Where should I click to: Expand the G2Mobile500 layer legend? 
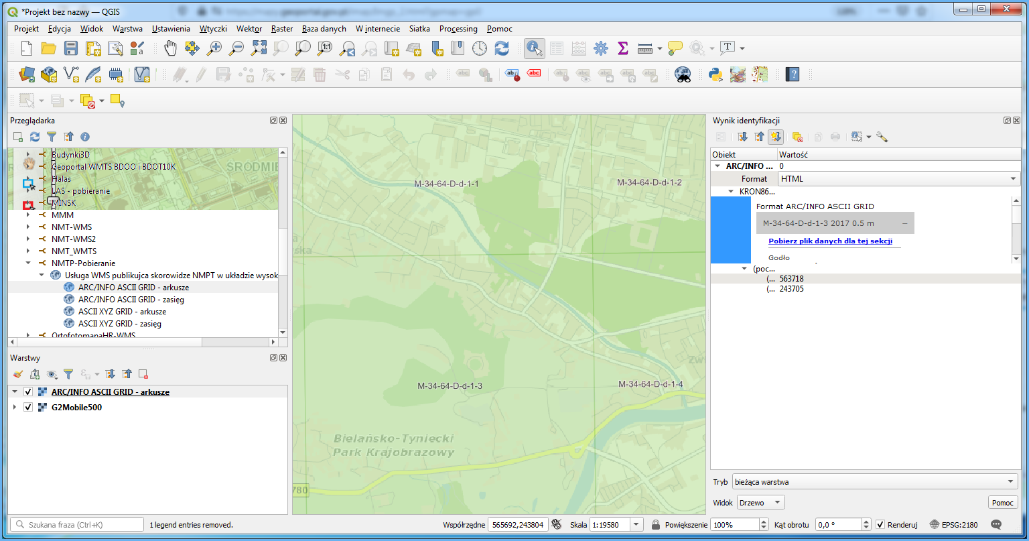pos(15,408)
